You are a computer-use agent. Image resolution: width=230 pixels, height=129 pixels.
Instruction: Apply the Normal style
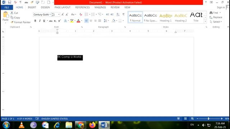(x=135, y=17)
